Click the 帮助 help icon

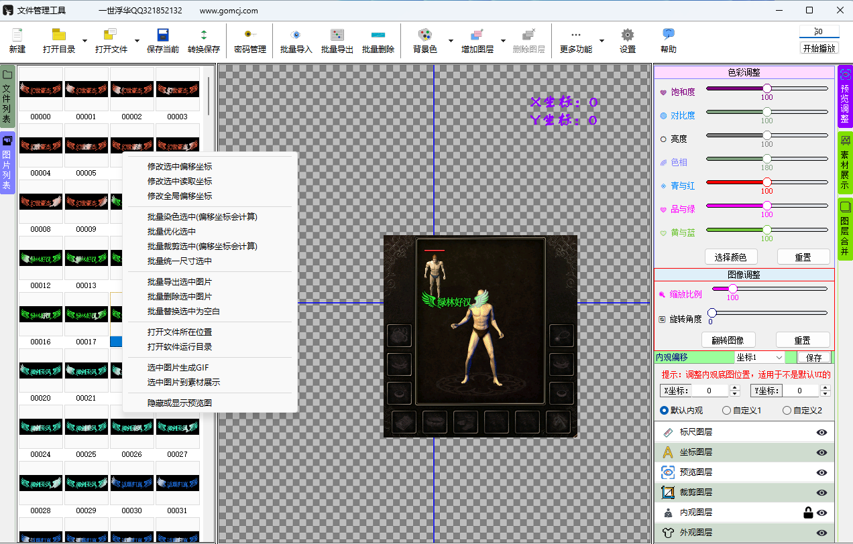[669, 35]
